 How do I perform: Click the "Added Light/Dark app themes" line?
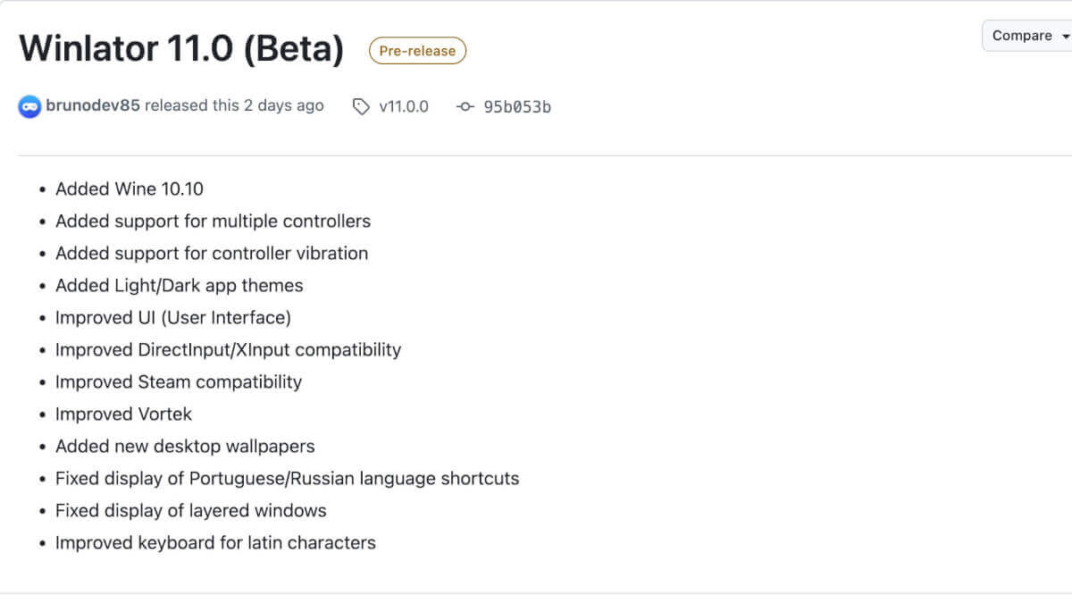click(179, 285)
